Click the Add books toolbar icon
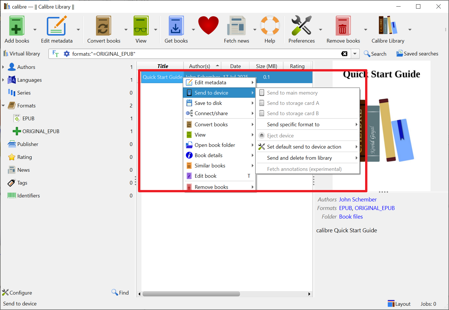 (x=17, y=26)
